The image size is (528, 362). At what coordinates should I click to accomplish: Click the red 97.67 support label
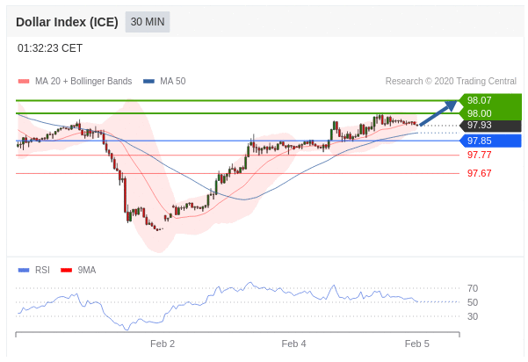click(x=479, y=173)
